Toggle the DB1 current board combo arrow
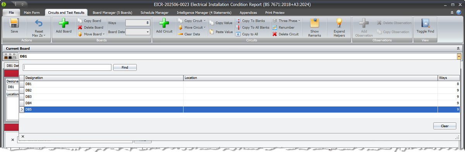This screenshot has width=465, height=152. (459, 56)
